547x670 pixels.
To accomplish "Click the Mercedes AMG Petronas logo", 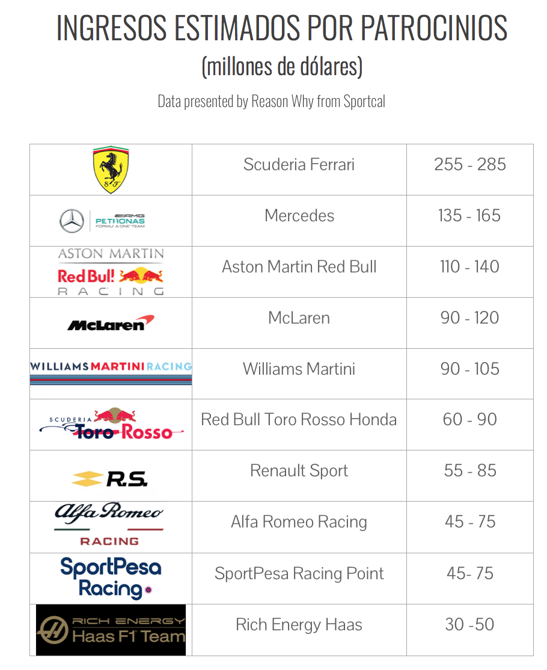I will tap(102, 221).
